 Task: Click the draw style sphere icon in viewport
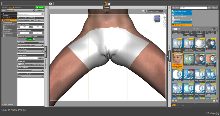[x=144, y=11]
